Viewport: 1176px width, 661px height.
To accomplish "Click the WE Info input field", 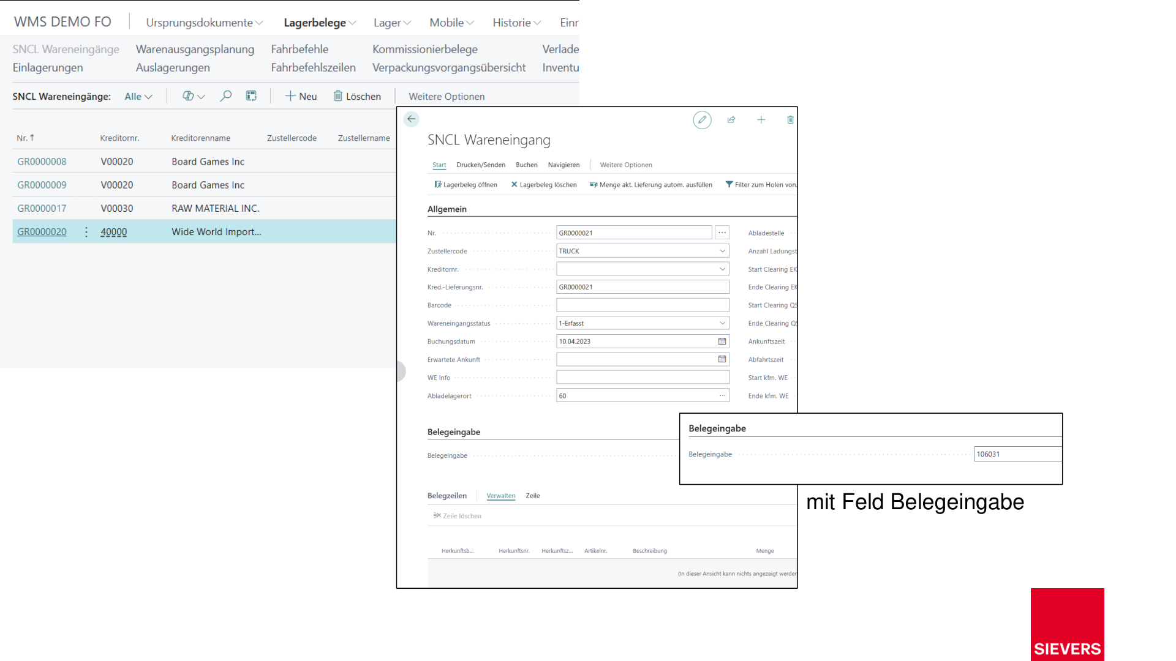I will [643, 378].
